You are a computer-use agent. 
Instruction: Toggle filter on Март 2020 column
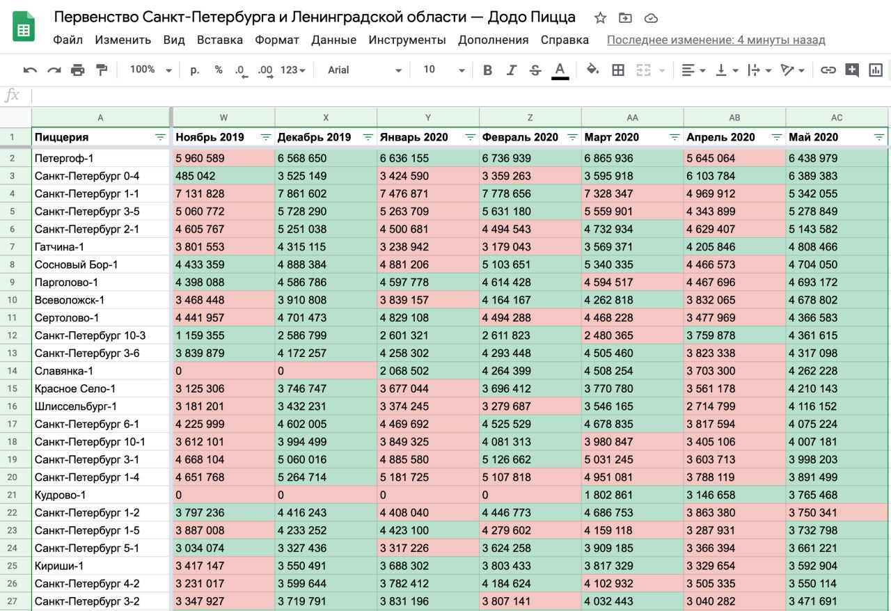(x=675, y=137)
